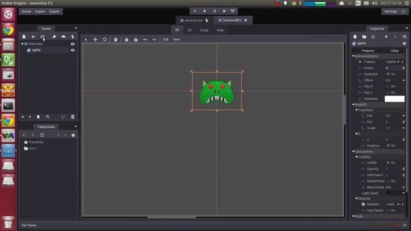Enable the Flip V checkbox
Image resolution: width=411 pixels, height=231 pixels.
coord(388,92)
